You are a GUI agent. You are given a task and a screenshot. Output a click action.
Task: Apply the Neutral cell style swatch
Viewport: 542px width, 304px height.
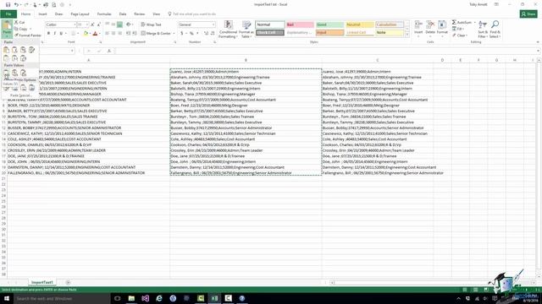click(360, 24)
